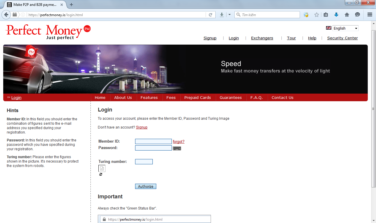This screenshot has height=223, width=376.
Task: Click the folder icon beside the back button
Action: coord(15,15)
